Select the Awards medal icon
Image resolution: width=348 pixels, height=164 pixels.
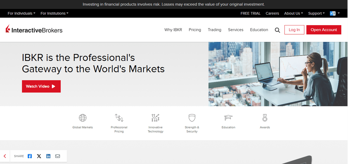265,118
